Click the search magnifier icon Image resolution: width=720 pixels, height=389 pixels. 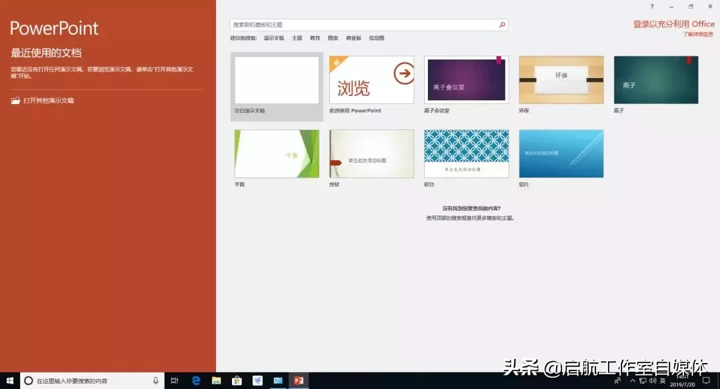pyautogui.click(x=502, y=24)
